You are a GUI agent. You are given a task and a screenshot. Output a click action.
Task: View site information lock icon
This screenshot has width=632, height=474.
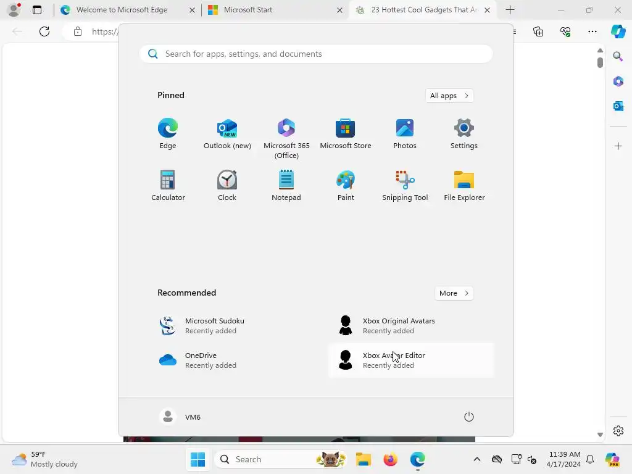78,31
